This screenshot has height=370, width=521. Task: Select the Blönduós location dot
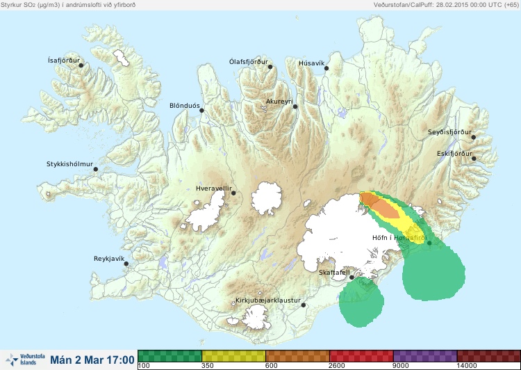click(201, 111)
